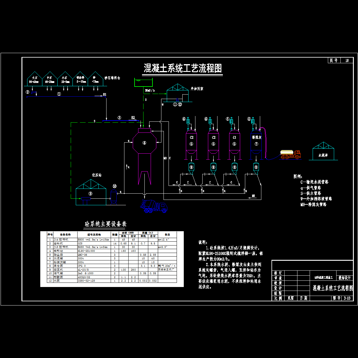The width and height of the screenshot is (358, 358).
Task: Click legend entry W—外加剂溶液管路
Action: click(x=316, y=199)
